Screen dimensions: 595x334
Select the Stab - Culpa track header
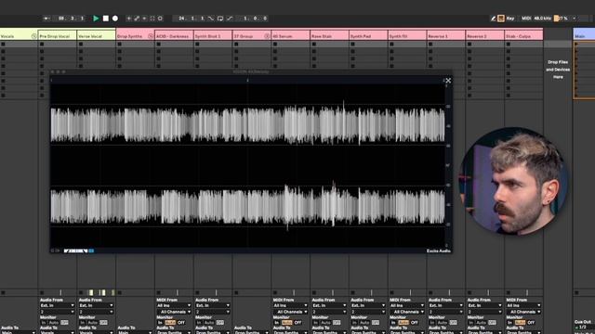pyautogui.click(x=523, y=36)
